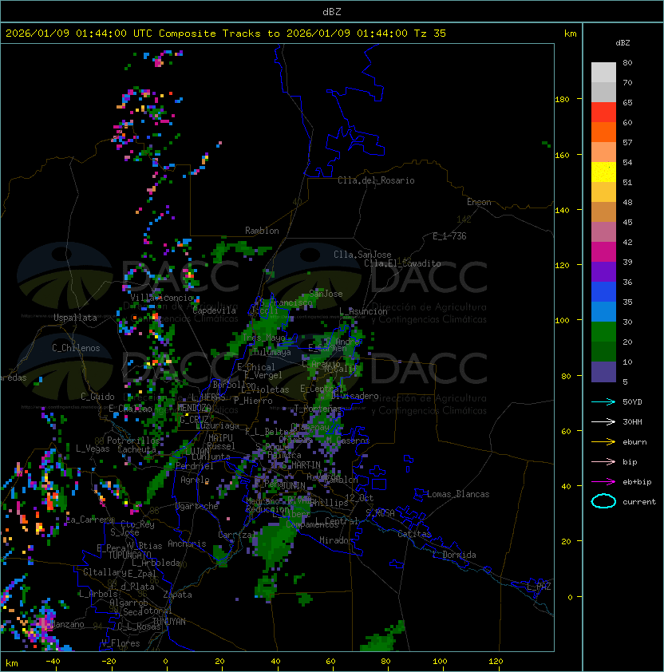
Task: Pick the light grey 70–80 dBZ swatch
Action: point(603,73)
